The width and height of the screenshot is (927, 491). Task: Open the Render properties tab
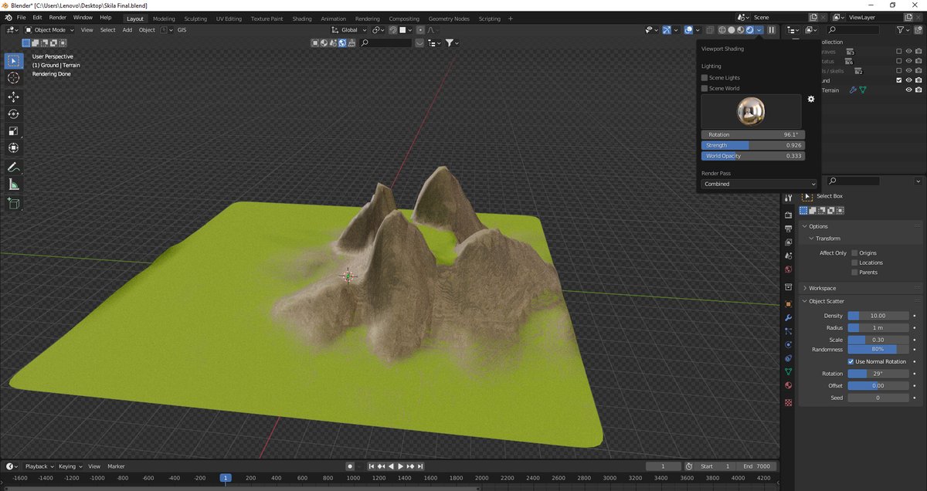click(x=788, y=215)
